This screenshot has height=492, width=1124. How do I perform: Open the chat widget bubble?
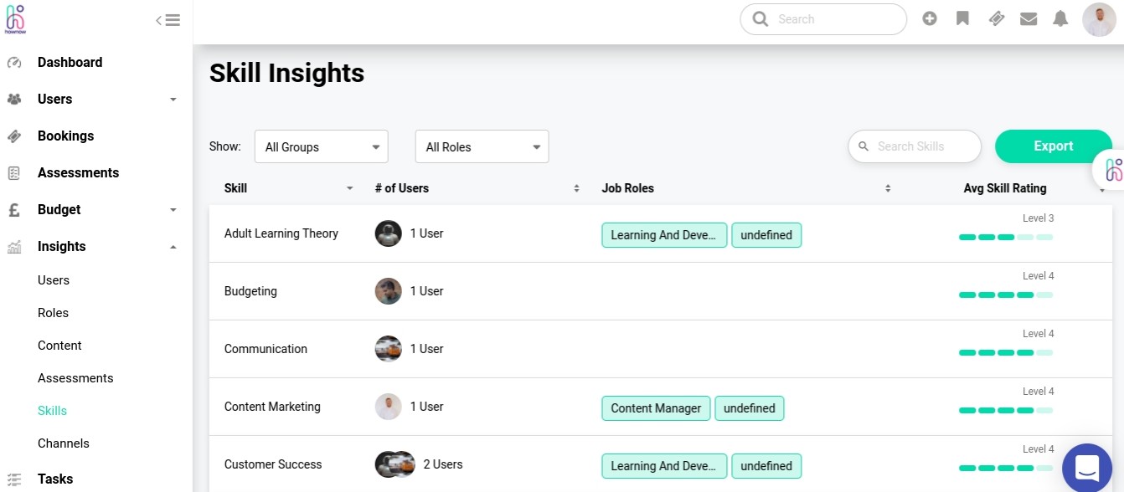pyautogui.click(x=1086, y=467)
